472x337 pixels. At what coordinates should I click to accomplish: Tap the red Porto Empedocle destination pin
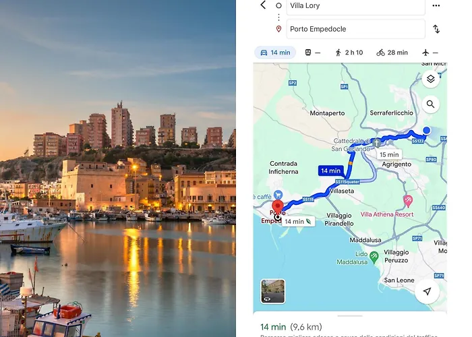click(277, 208)
